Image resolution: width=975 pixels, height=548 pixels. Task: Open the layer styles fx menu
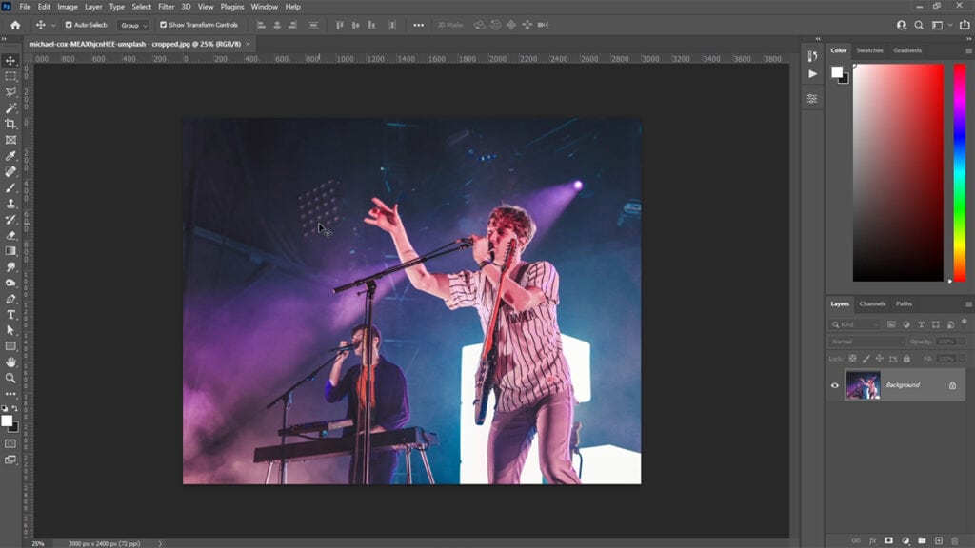tap(872, 542)
